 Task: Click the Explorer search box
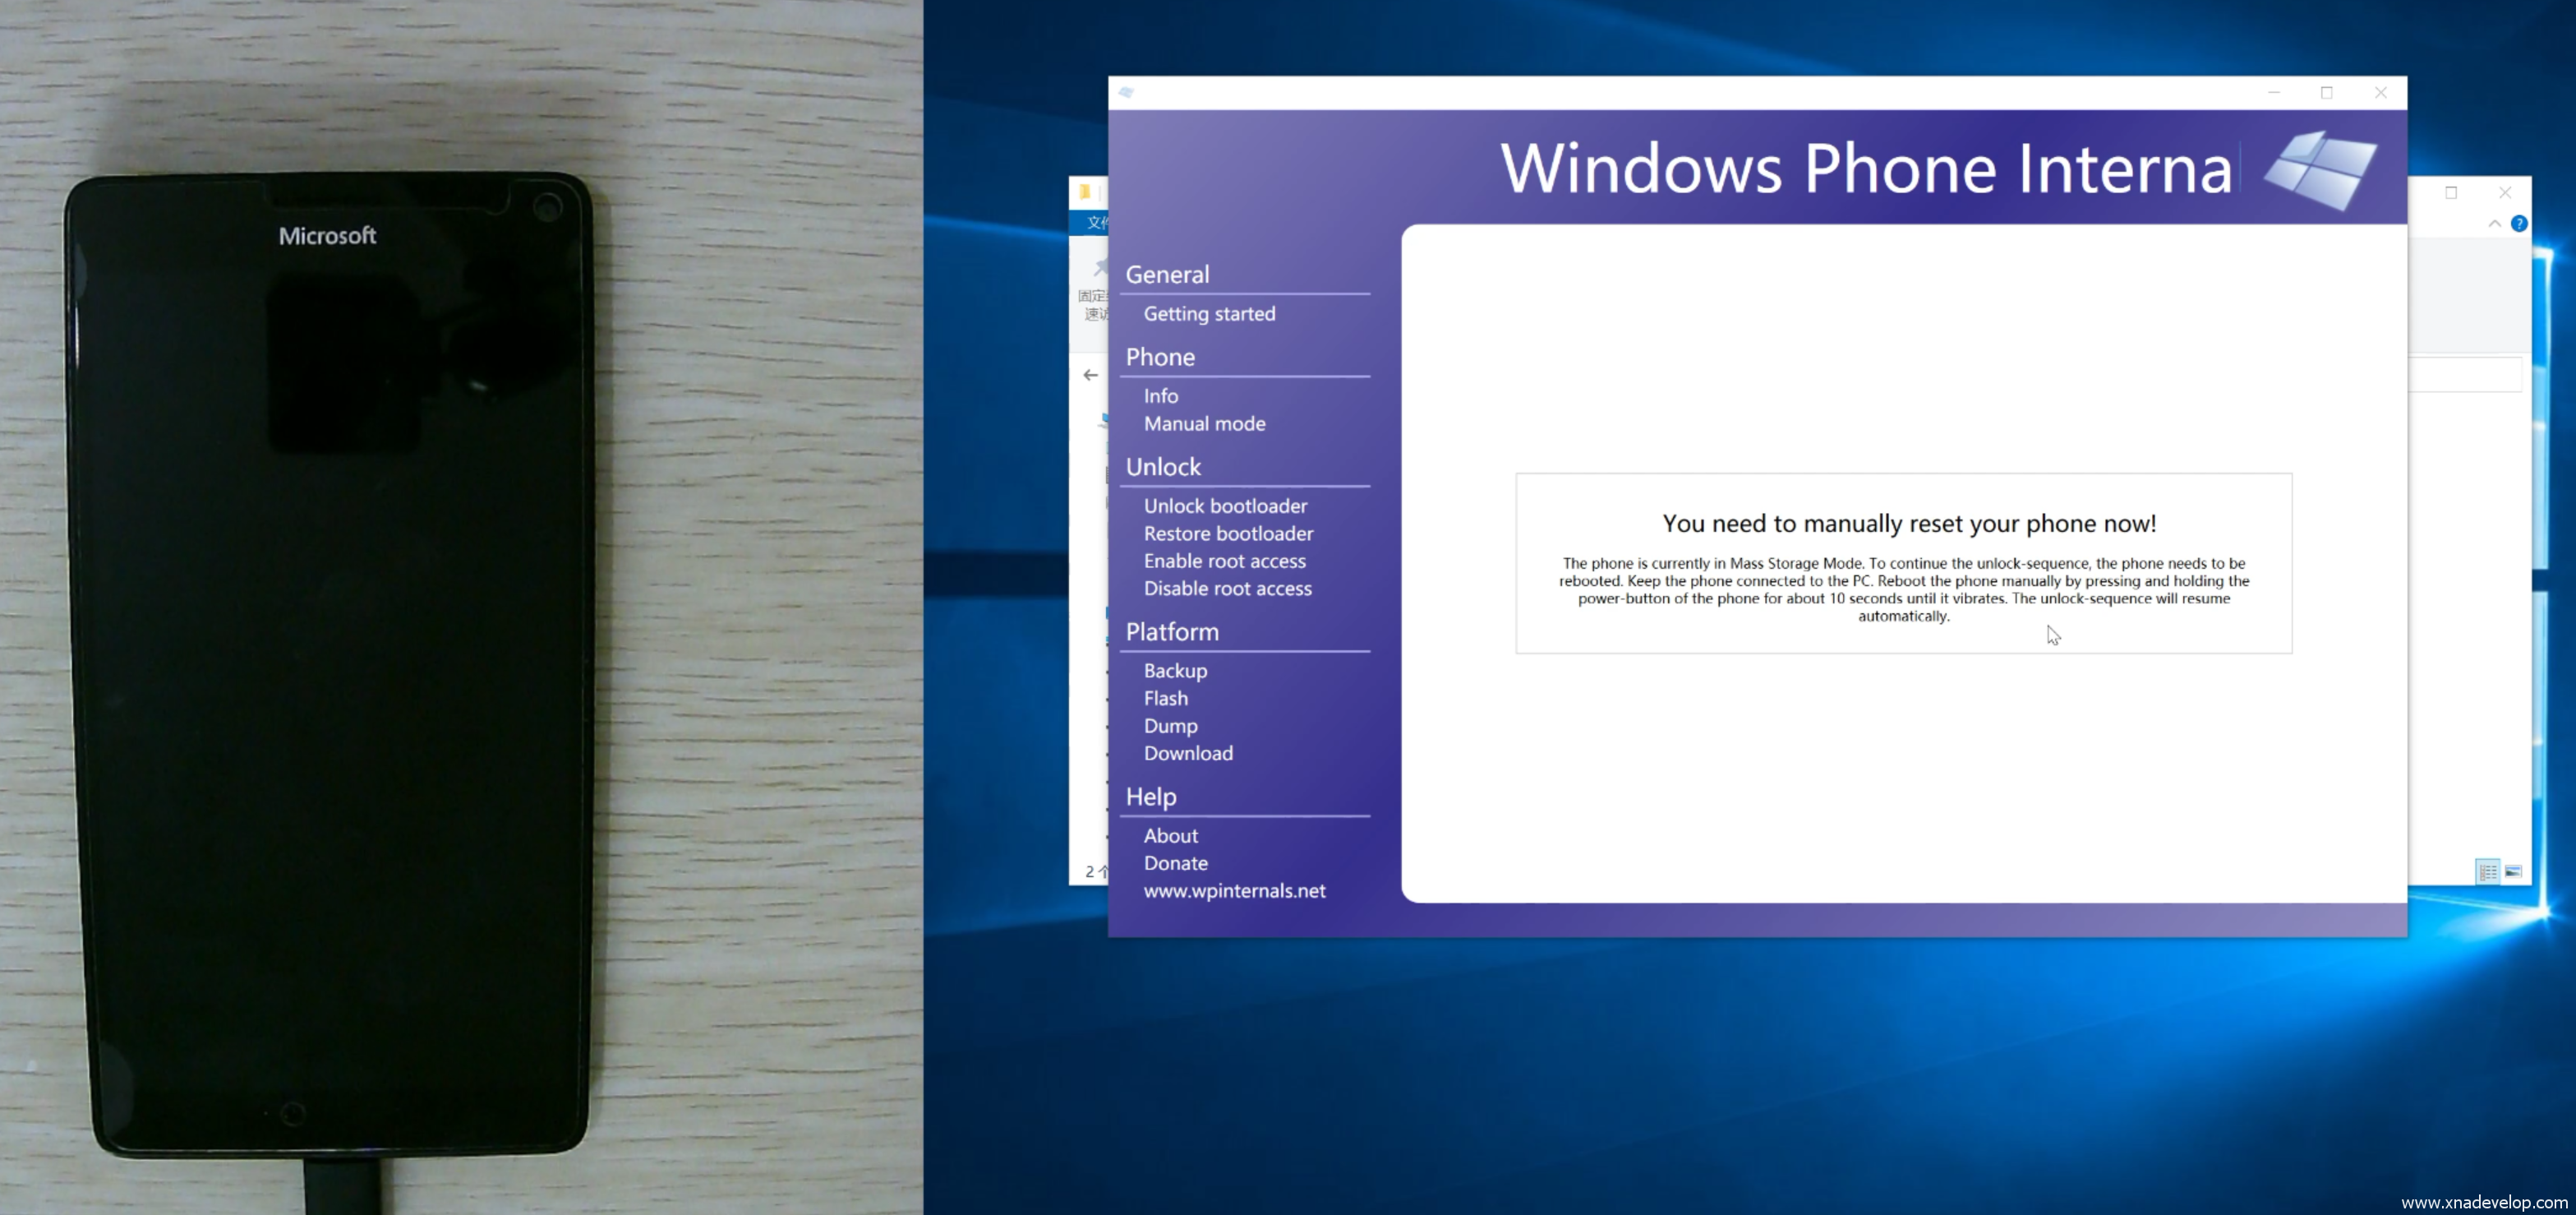[2465, 376]
